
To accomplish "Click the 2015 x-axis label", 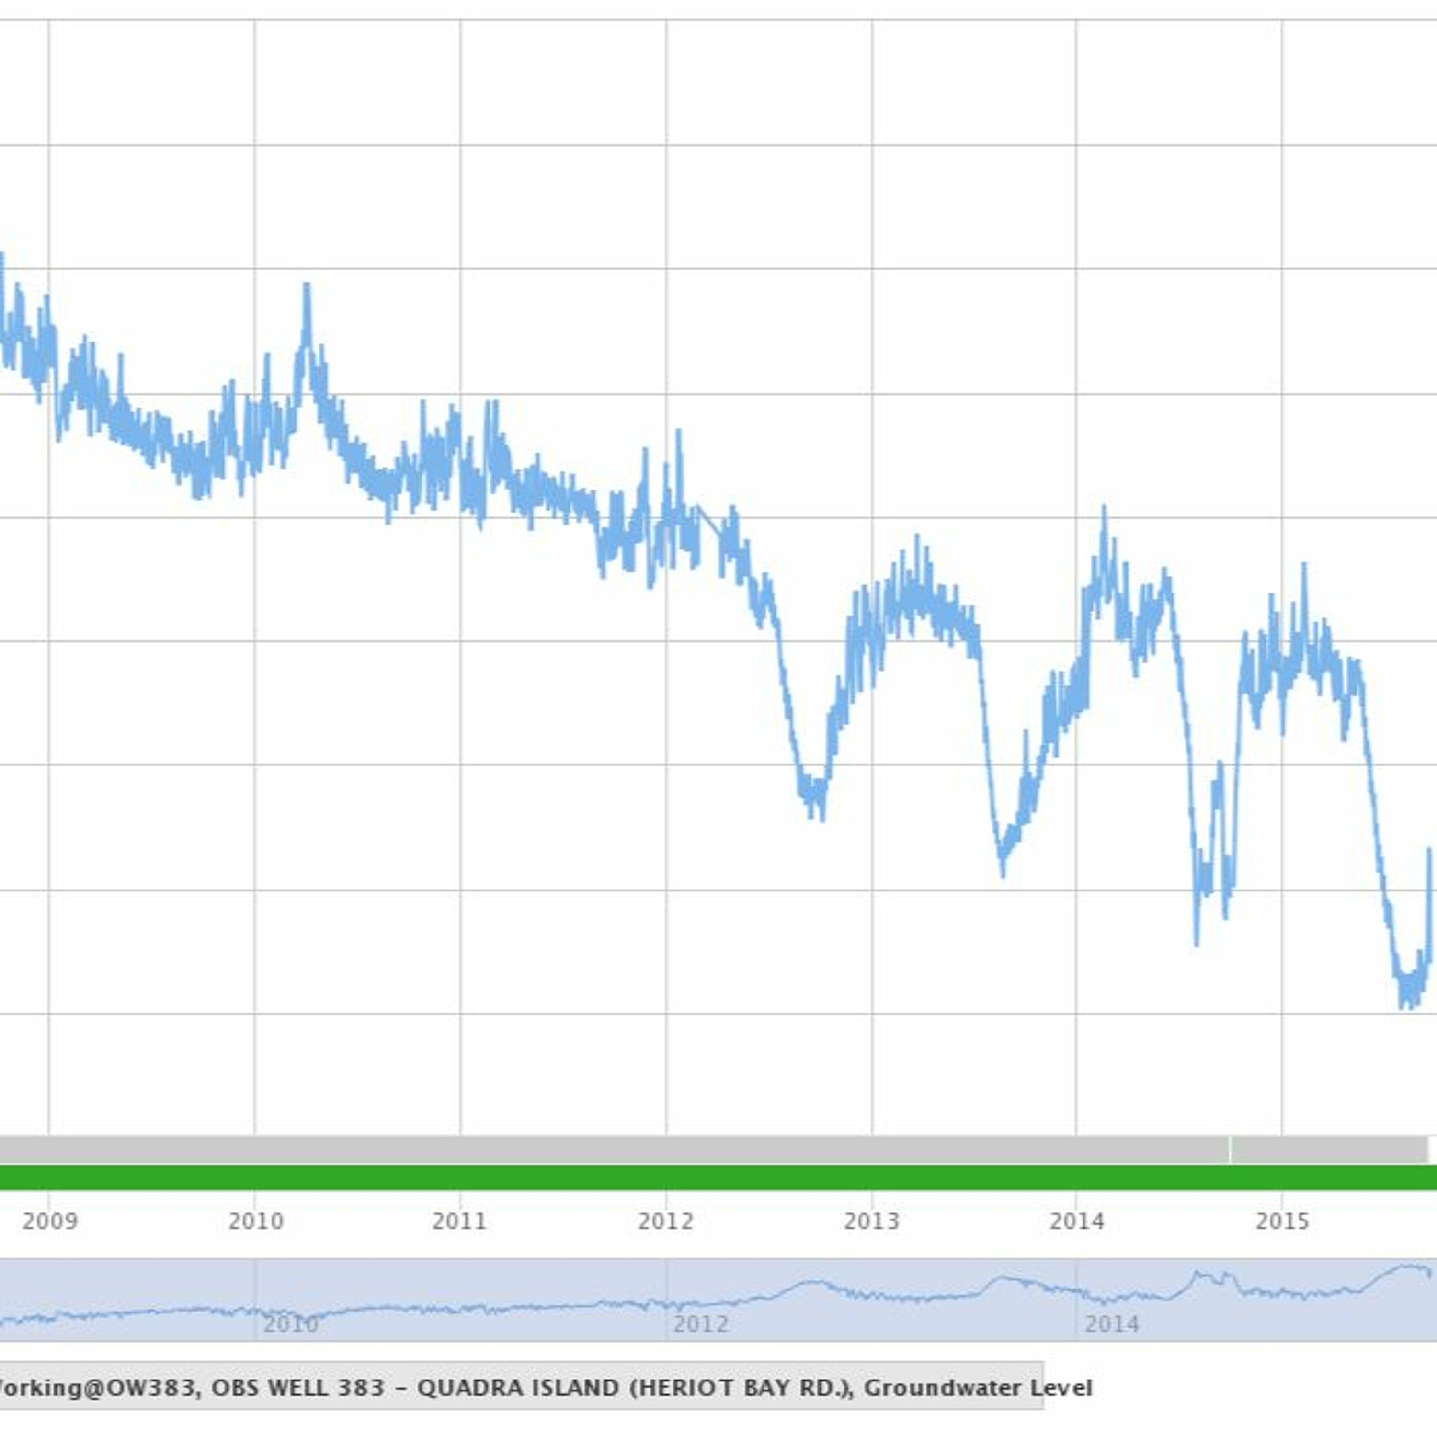I will [x=1282, y=1221].
